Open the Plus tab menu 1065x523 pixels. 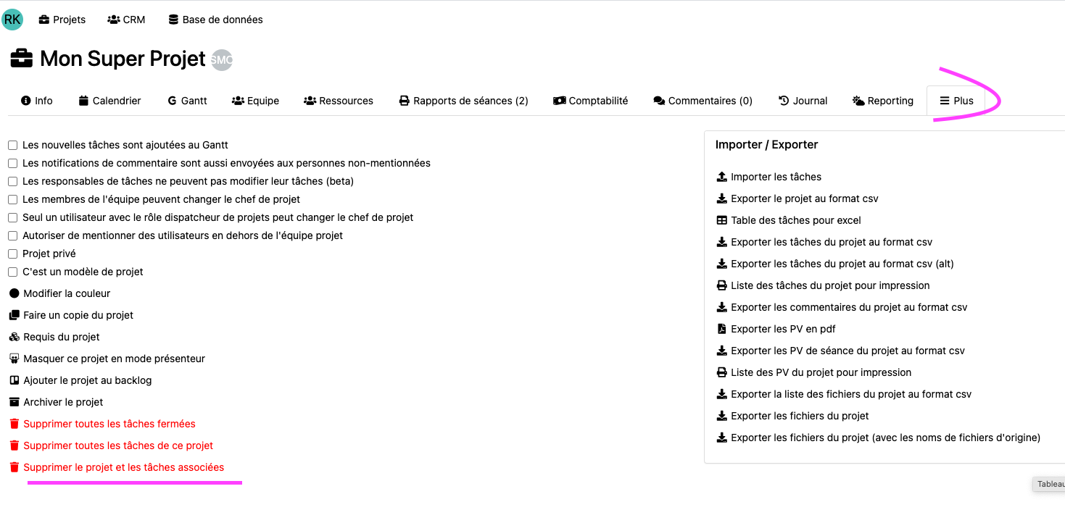click(956, 101)
